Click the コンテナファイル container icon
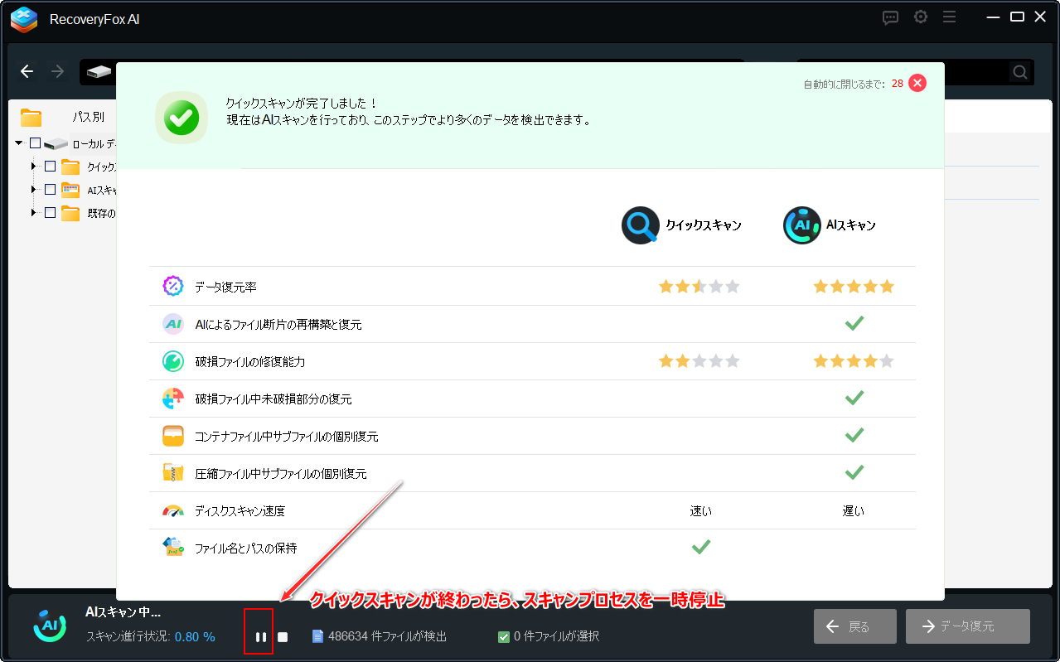This screenshot has height=662, width=1060. pyautogui.click(x=173, y=436)
